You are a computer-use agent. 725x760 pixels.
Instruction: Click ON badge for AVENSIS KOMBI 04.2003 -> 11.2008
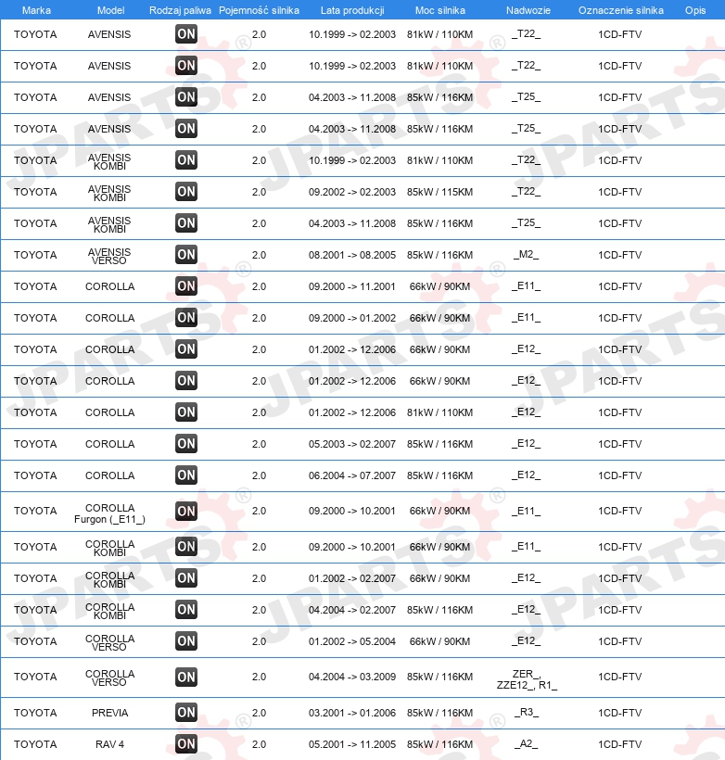coord(186,223)
